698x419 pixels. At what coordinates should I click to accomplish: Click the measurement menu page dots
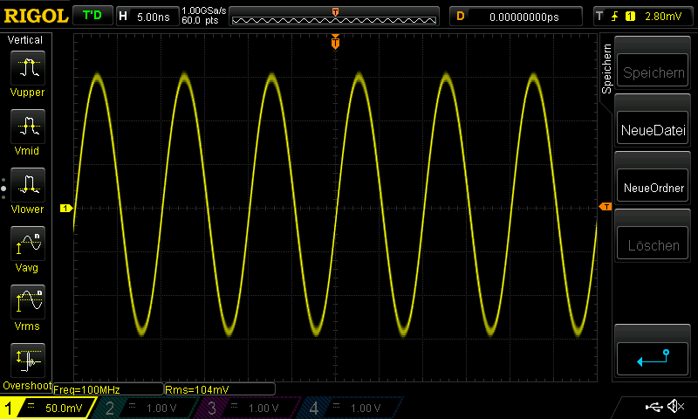[3, 189]
